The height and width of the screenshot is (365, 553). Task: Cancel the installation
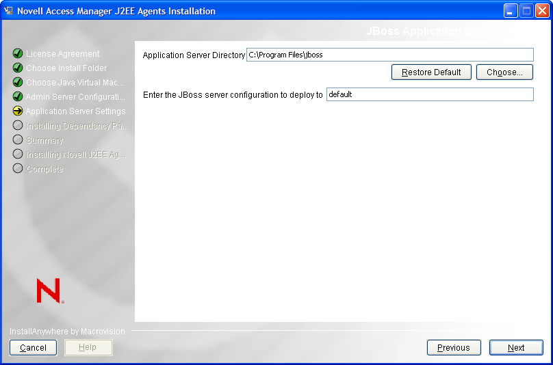33,348
